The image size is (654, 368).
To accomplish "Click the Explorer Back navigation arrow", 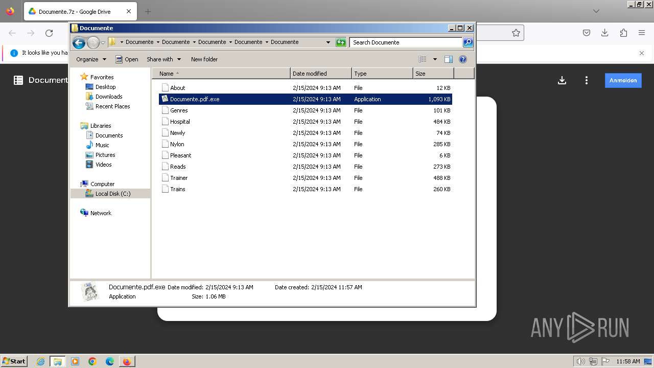I will pyautogui.click(x=79, y=42).
